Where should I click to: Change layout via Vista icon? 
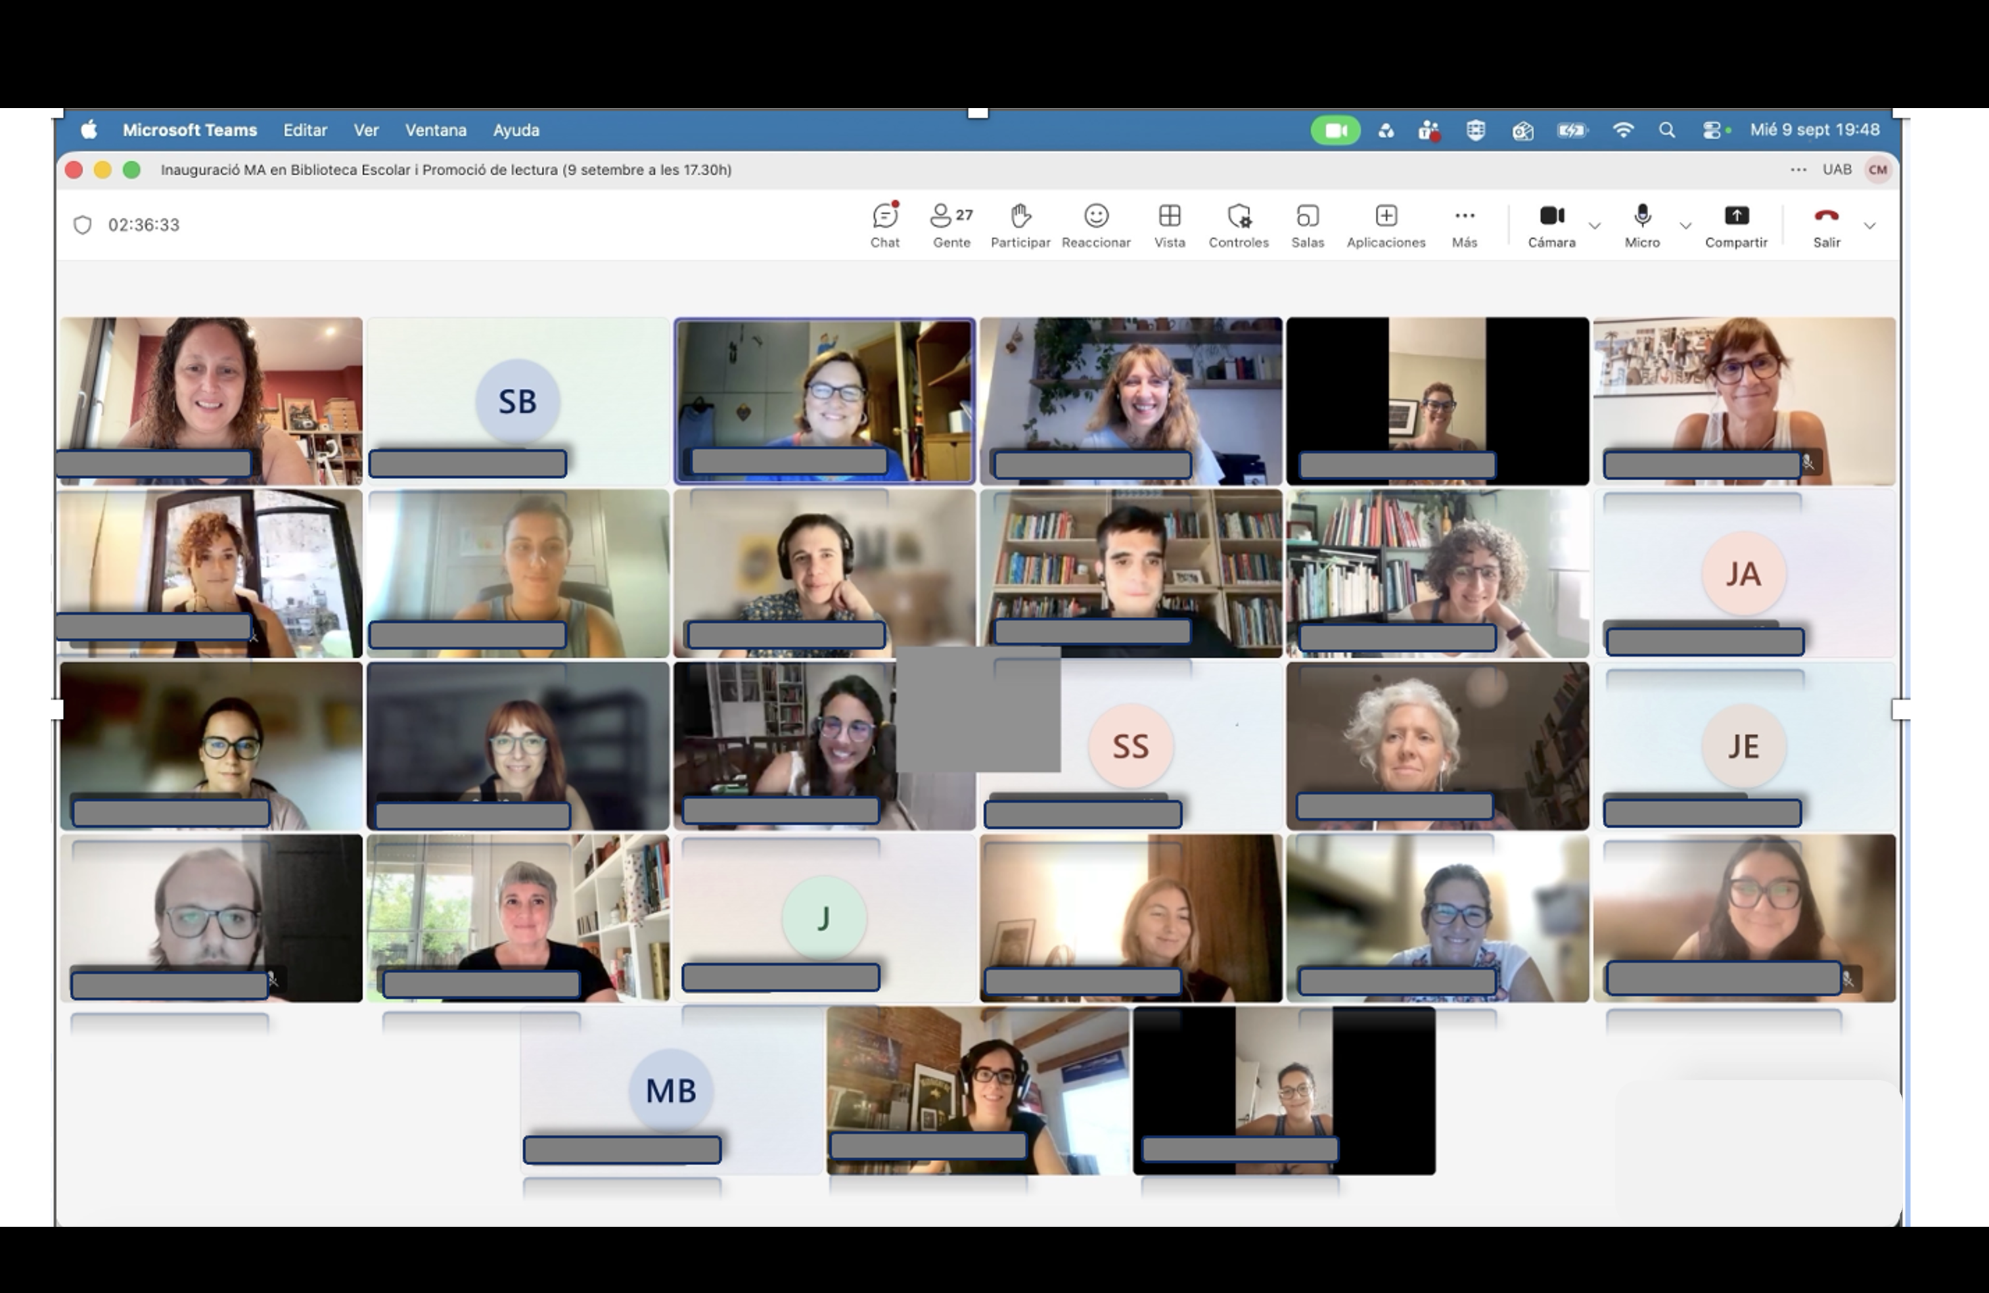(x=1169, y=225)
